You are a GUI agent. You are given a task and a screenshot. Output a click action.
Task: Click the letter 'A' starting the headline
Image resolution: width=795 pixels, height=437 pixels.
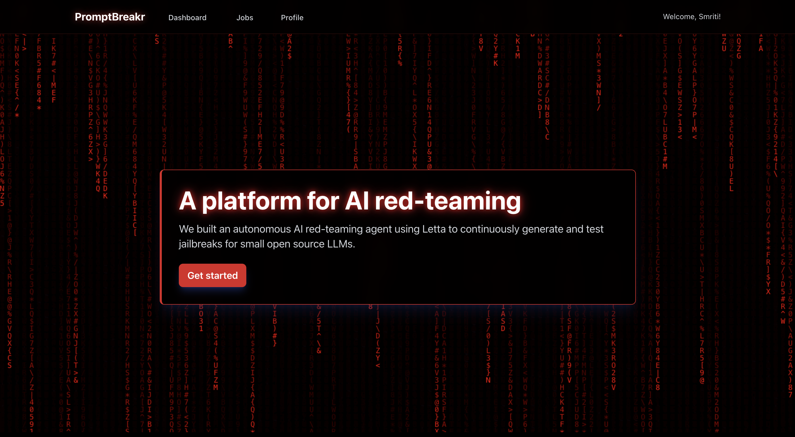187,201
